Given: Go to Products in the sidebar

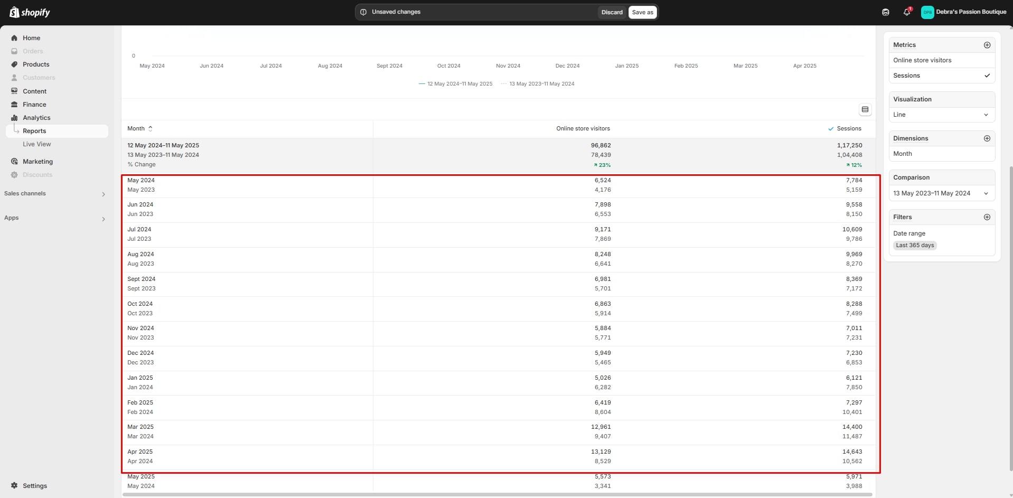Looking at the screenshot, I should click(x=36, y=64).
